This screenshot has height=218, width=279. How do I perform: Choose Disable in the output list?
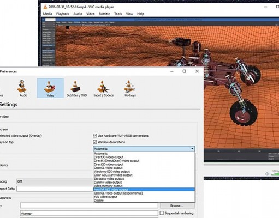coord(144,201)
